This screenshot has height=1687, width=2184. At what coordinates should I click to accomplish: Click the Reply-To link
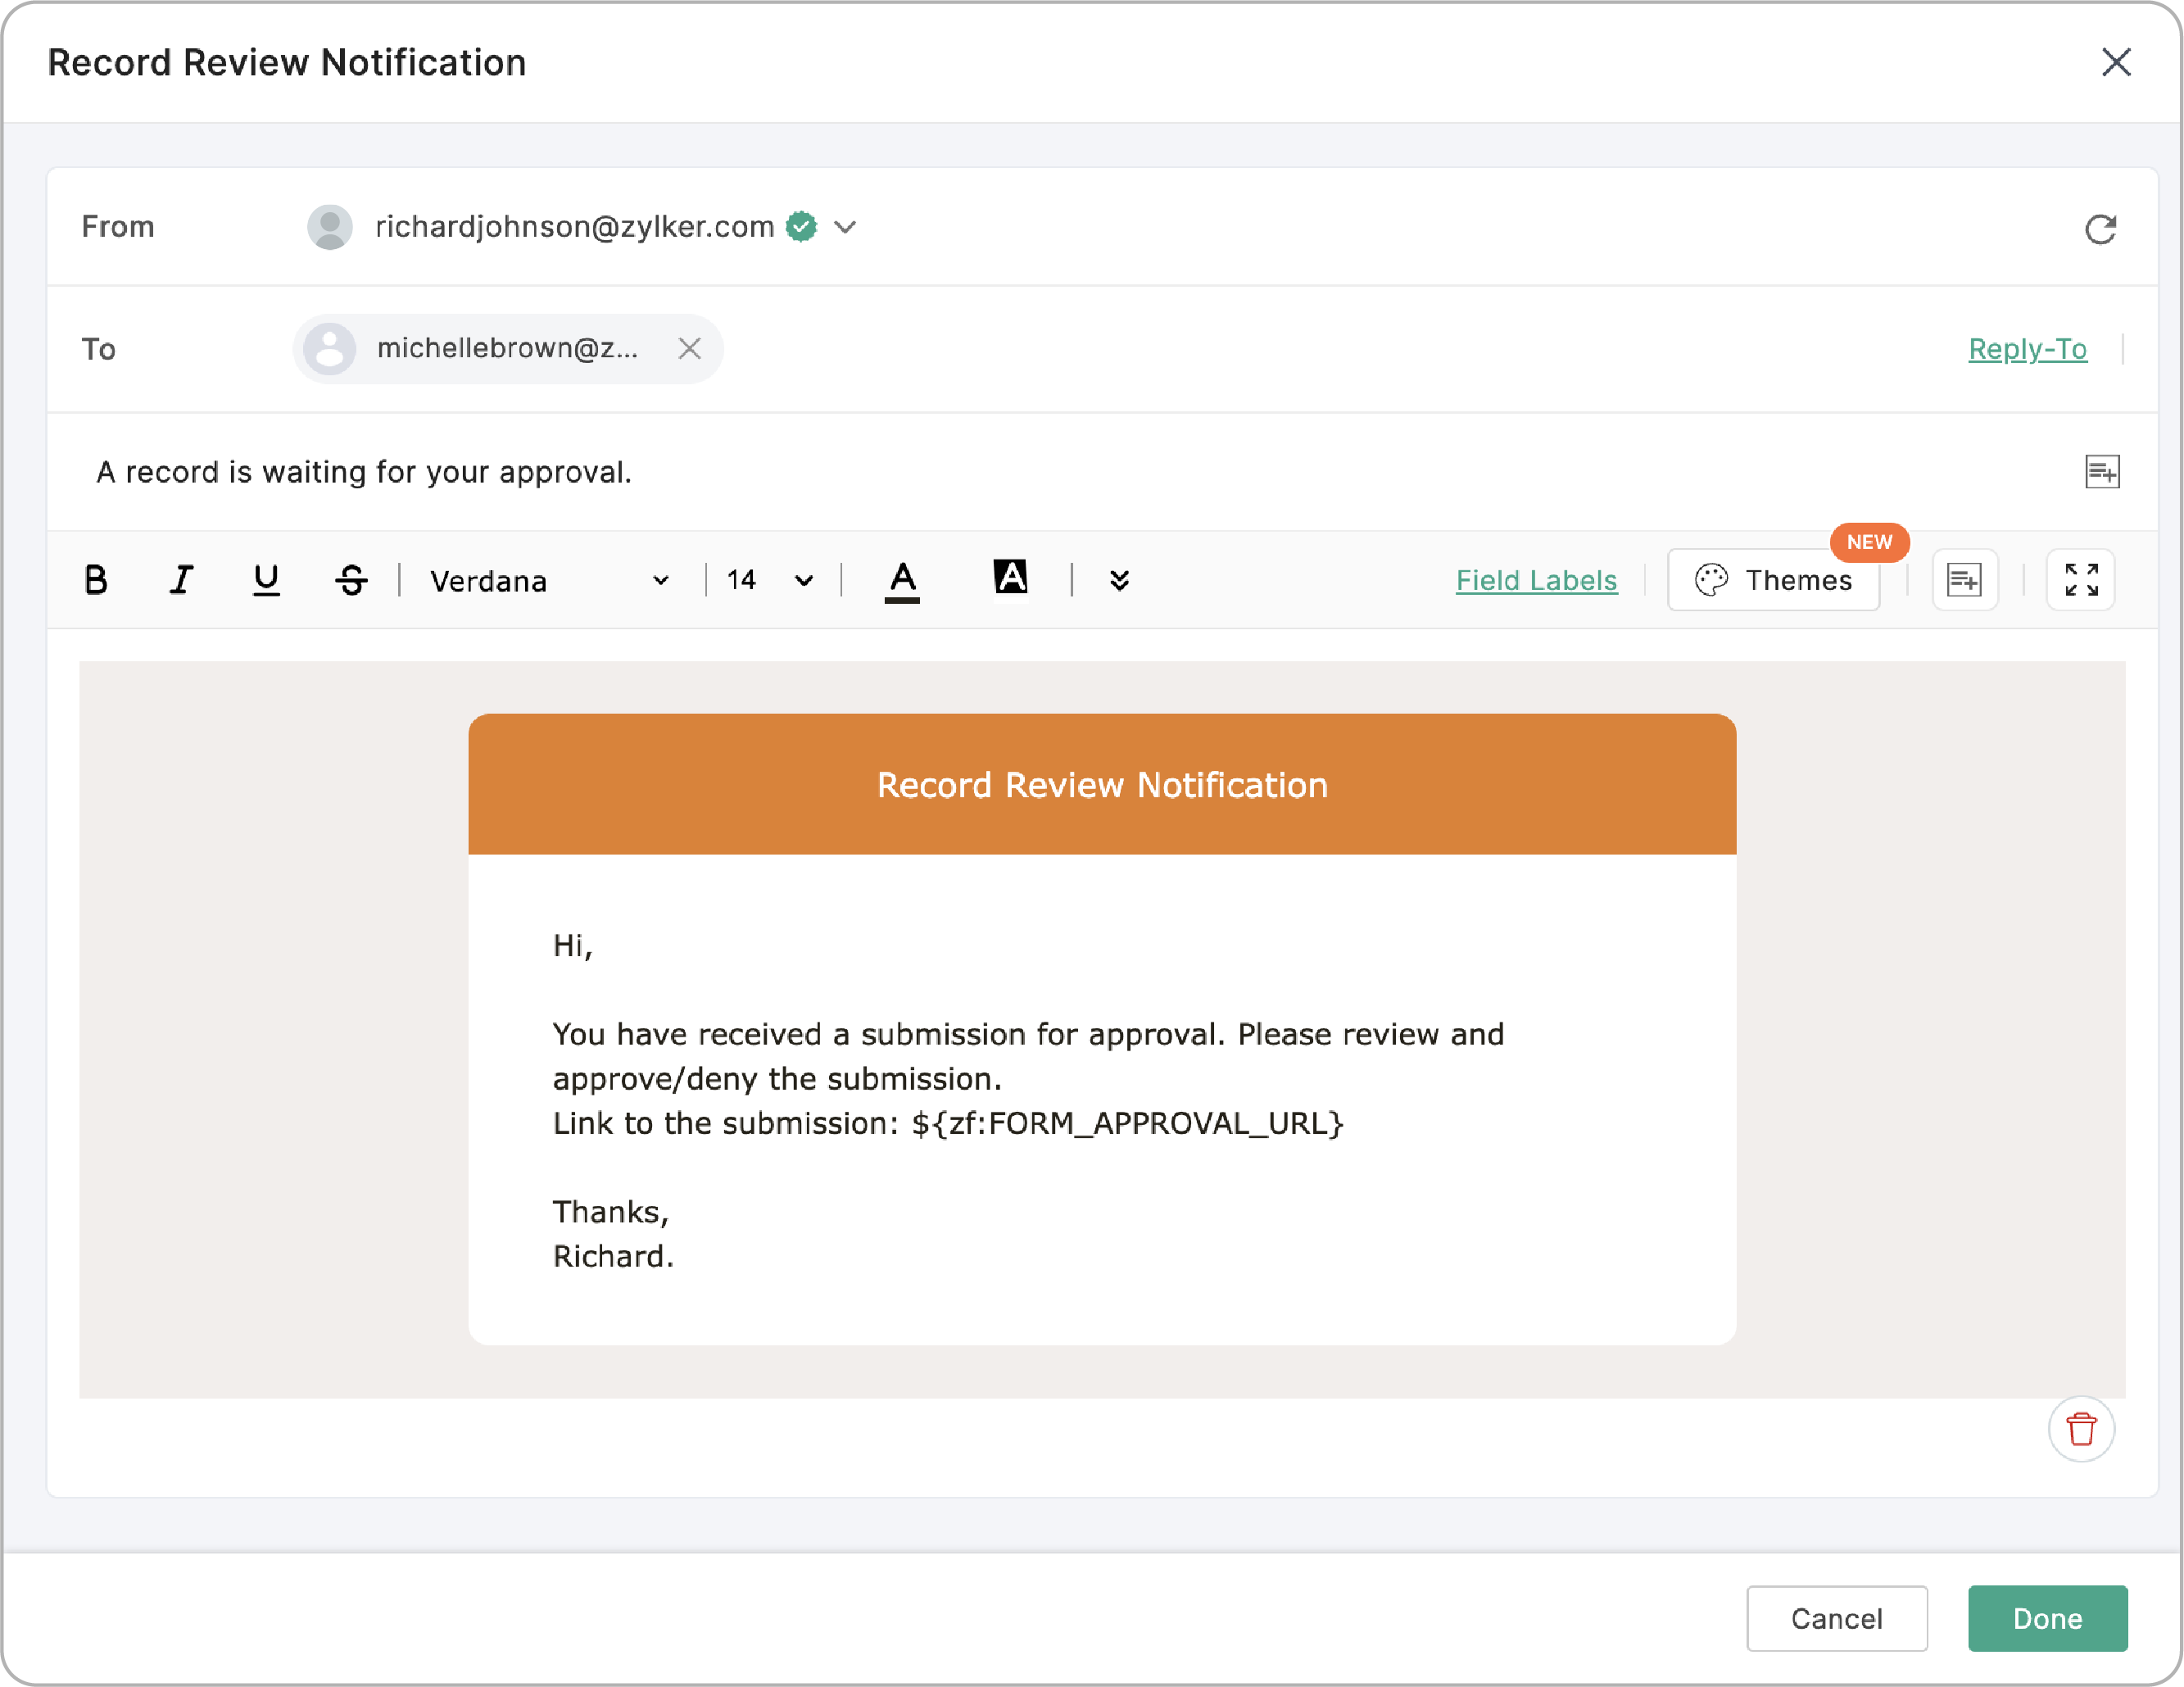pos(2027,349)
